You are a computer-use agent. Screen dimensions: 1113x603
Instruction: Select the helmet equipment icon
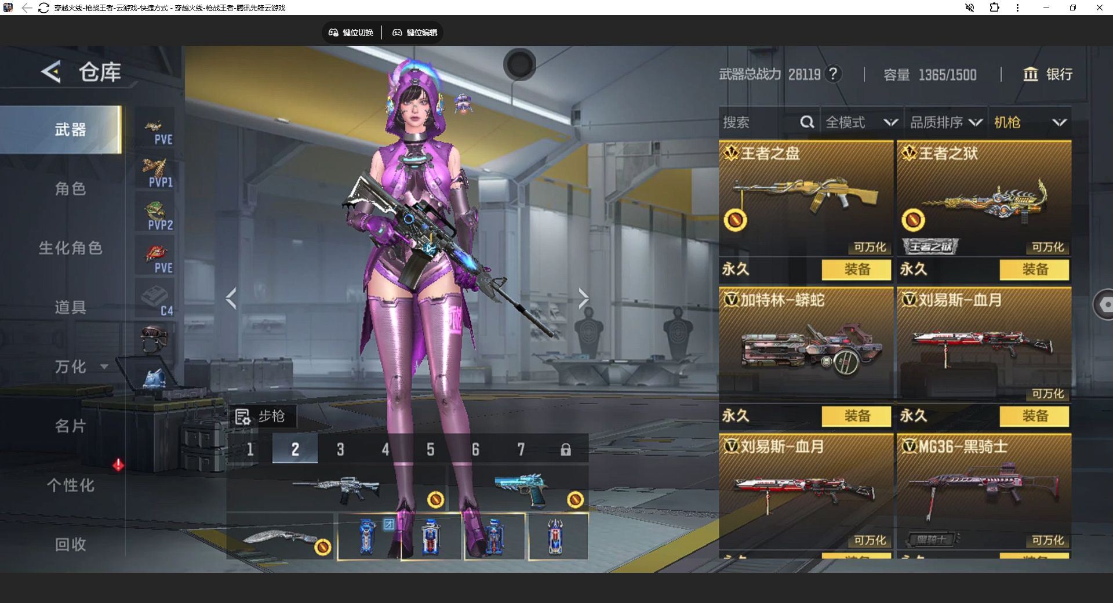click(x=154, y=339)
